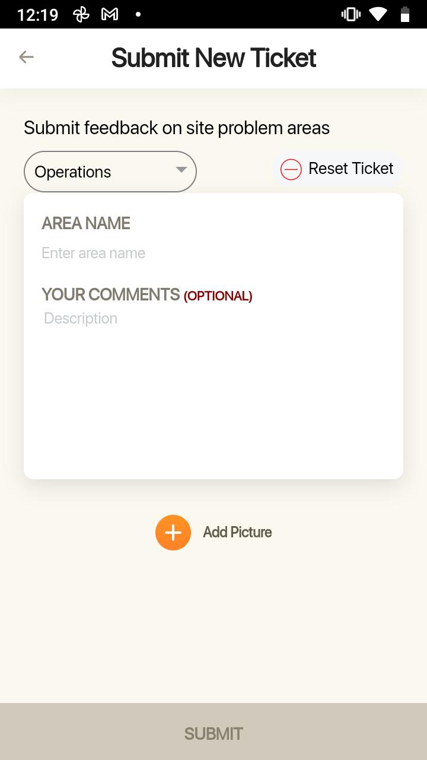Tap the notification dot in status bar
Image resolution: width=427 pixels, height=760 pixels.
[x=138, y=14]
